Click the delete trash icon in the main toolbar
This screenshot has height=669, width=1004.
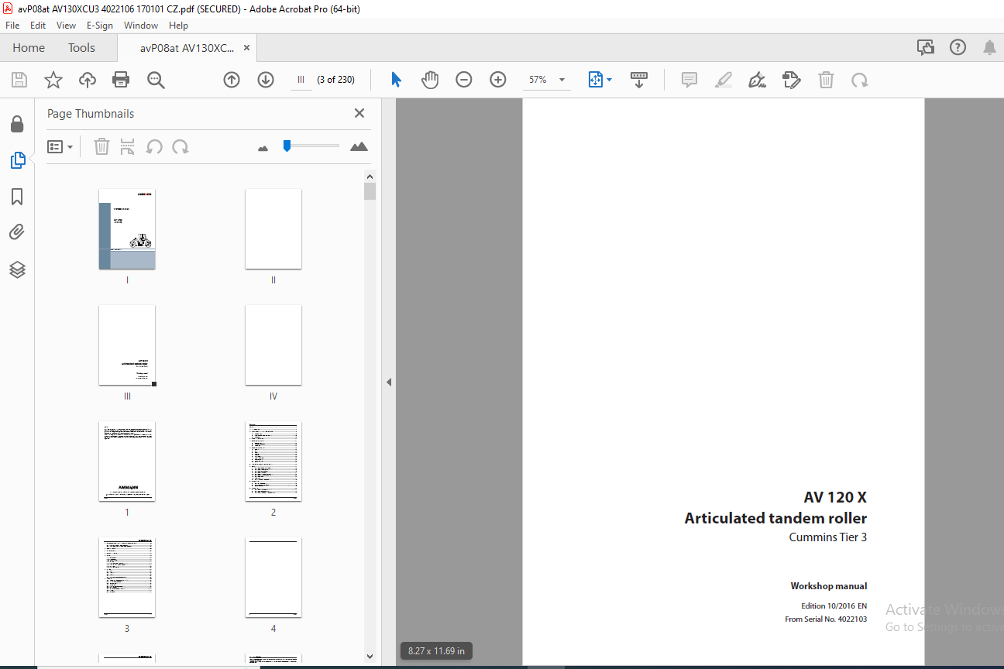tap(827, 80)
